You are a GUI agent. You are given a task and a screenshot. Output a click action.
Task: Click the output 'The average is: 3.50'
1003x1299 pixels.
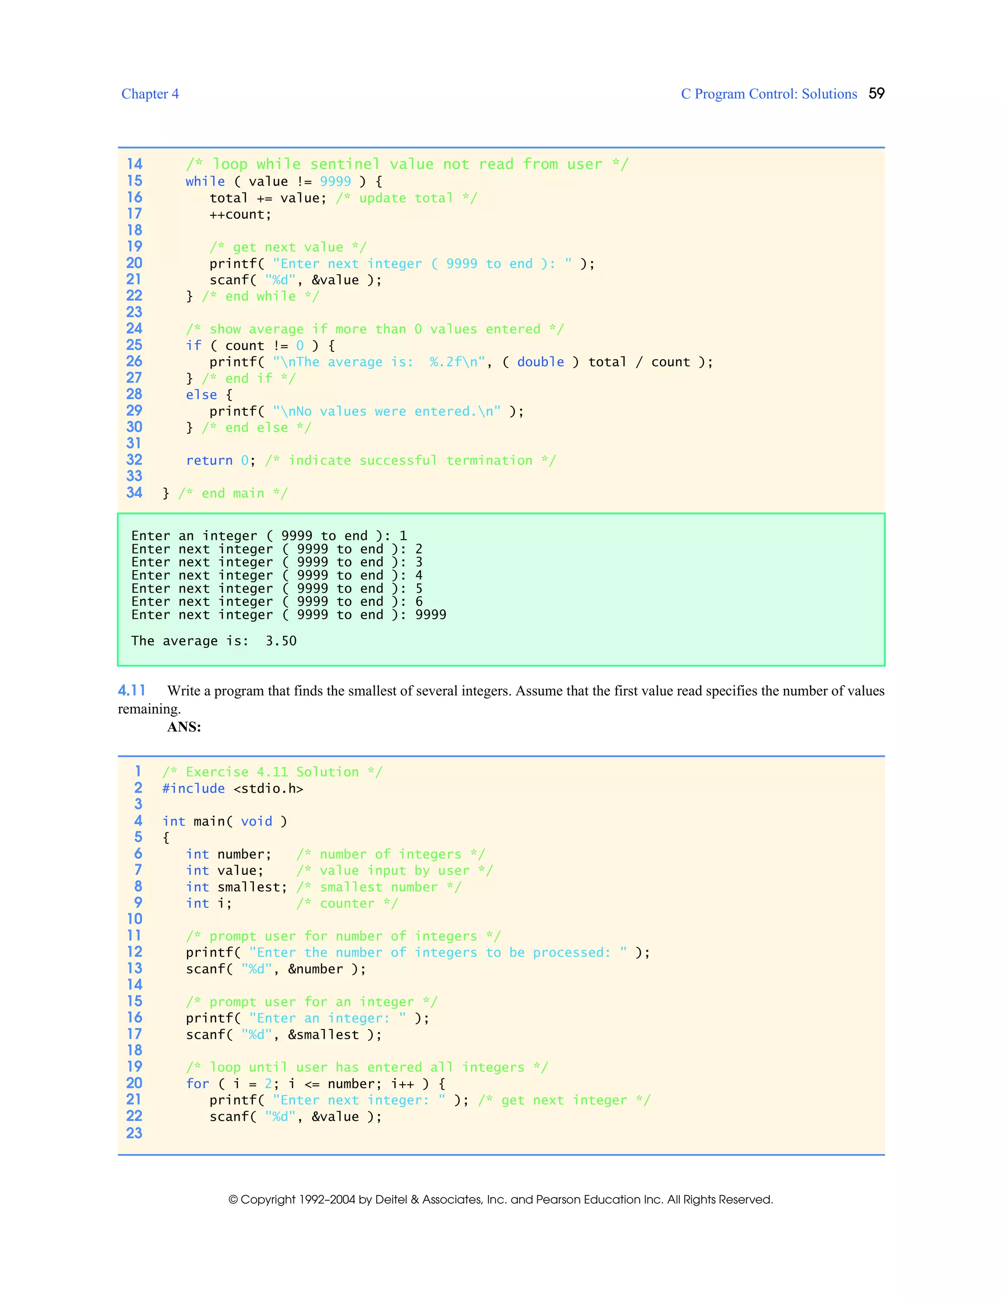[214, 641]
